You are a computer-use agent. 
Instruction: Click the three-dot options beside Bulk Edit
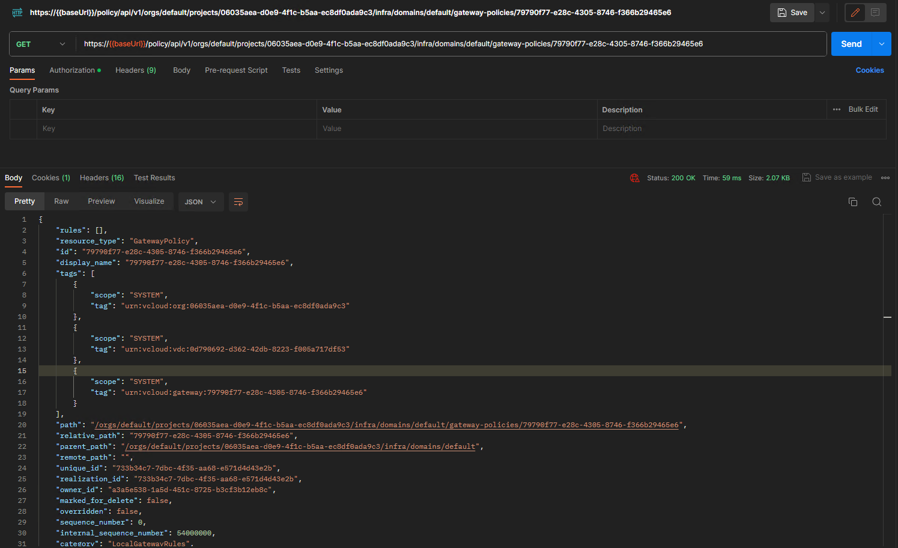(837, 109)
